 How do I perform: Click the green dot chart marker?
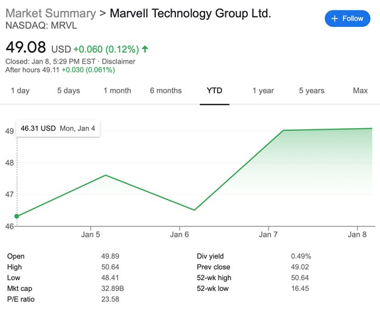(x=16, y=216)
